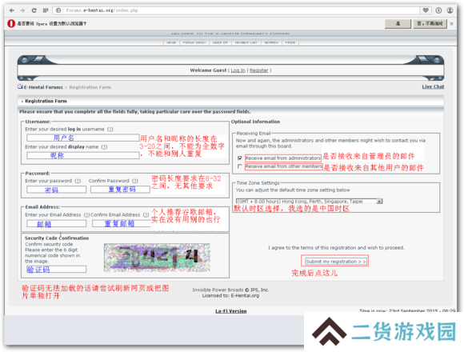
Task: Click the security code input field
Action: [56, 269]
